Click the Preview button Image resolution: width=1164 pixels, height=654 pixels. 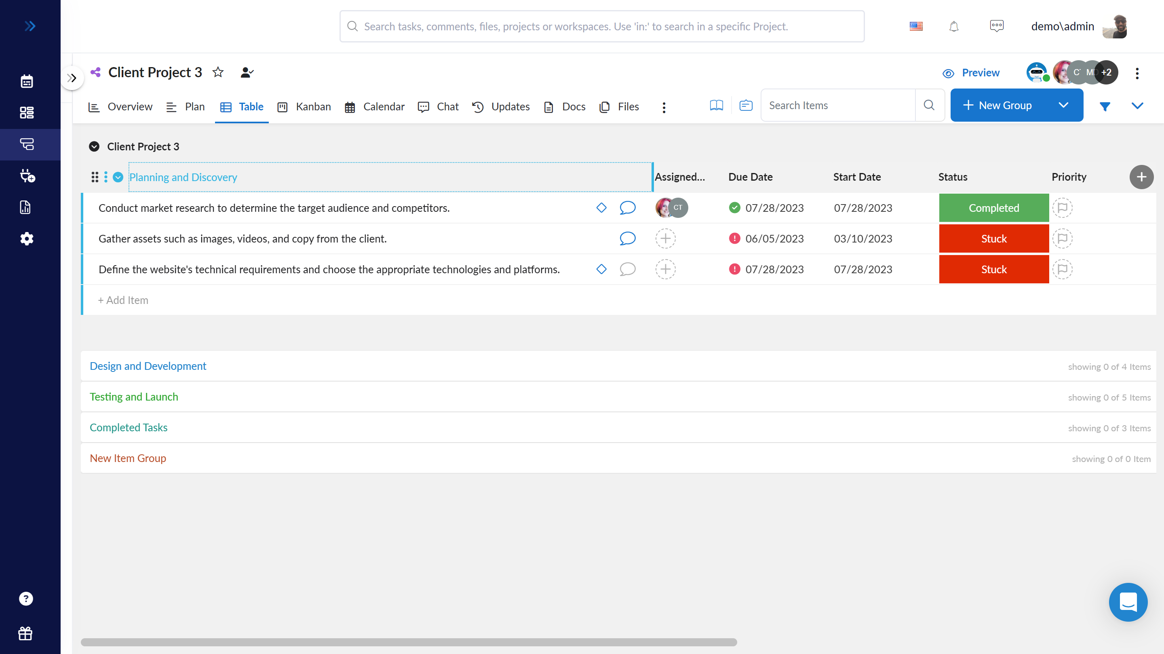pyautogui.click(x=971, y=72)
